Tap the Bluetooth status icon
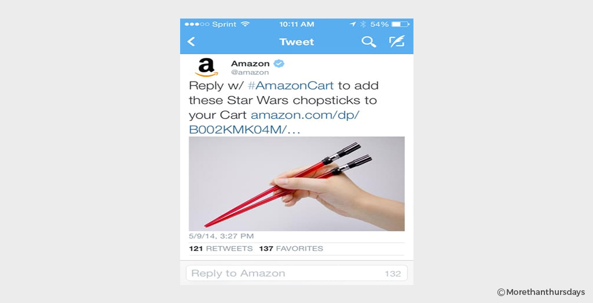The height and width of the screenshot is (303, 593). pos(363,24)
